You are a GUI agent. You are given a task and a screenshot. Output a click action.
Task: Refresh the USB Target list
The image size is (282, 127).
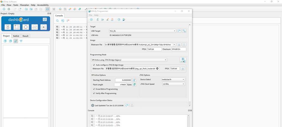[x=179, y=31]
